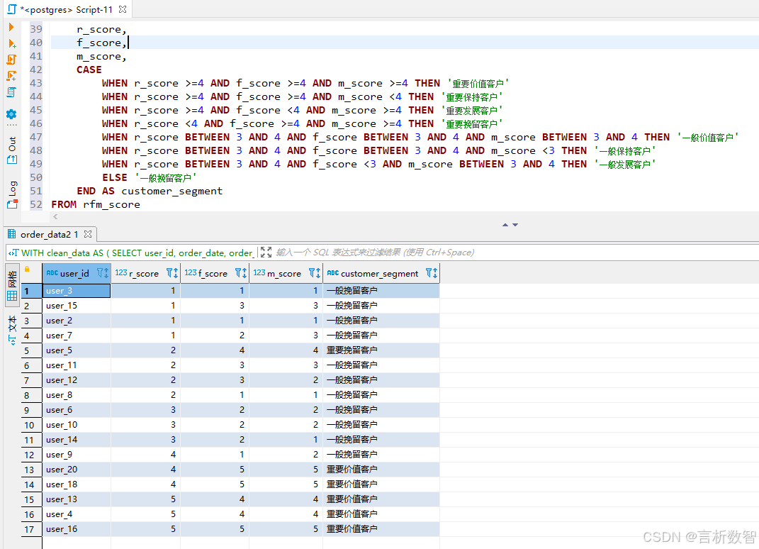Viewport: 759px width, 549px height.
Task: Select row number 17 header
Action: click(31, 529)
